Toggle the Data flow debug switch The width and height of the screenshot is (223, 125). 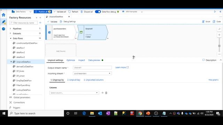98,11
